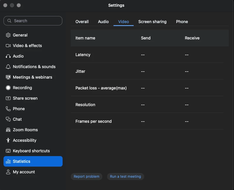Click the Statistics bar chart icon

point(8,161)
